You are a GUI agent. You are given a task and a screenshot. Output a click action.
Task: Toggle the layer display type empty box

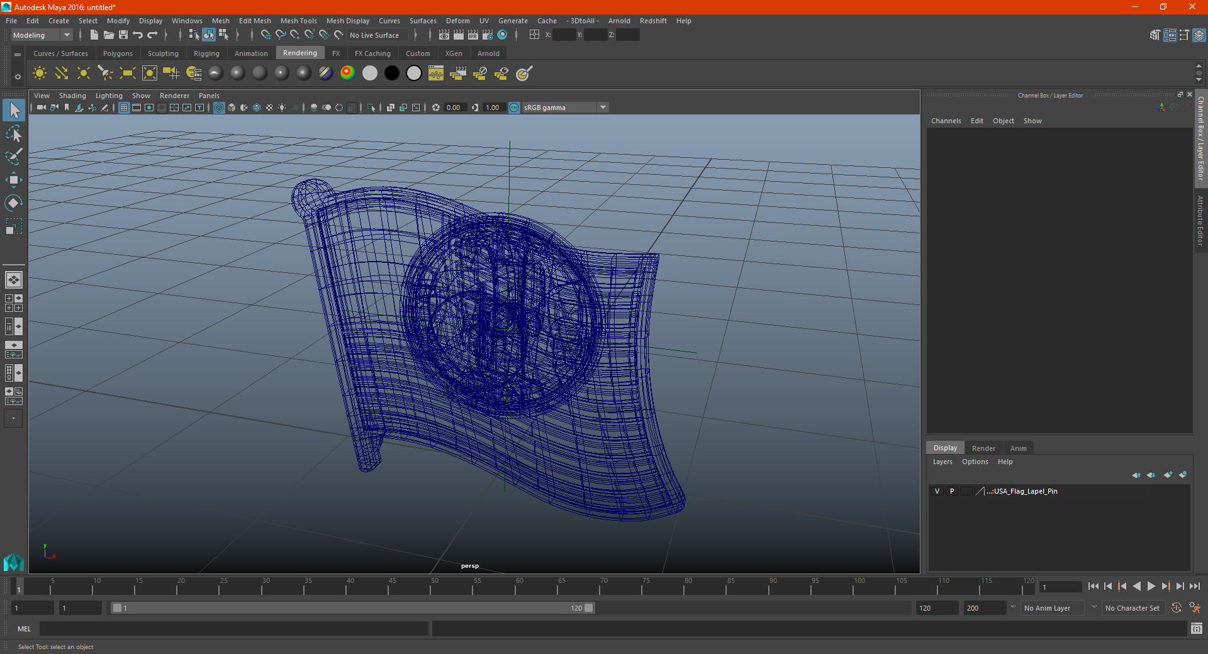[966, 491]
